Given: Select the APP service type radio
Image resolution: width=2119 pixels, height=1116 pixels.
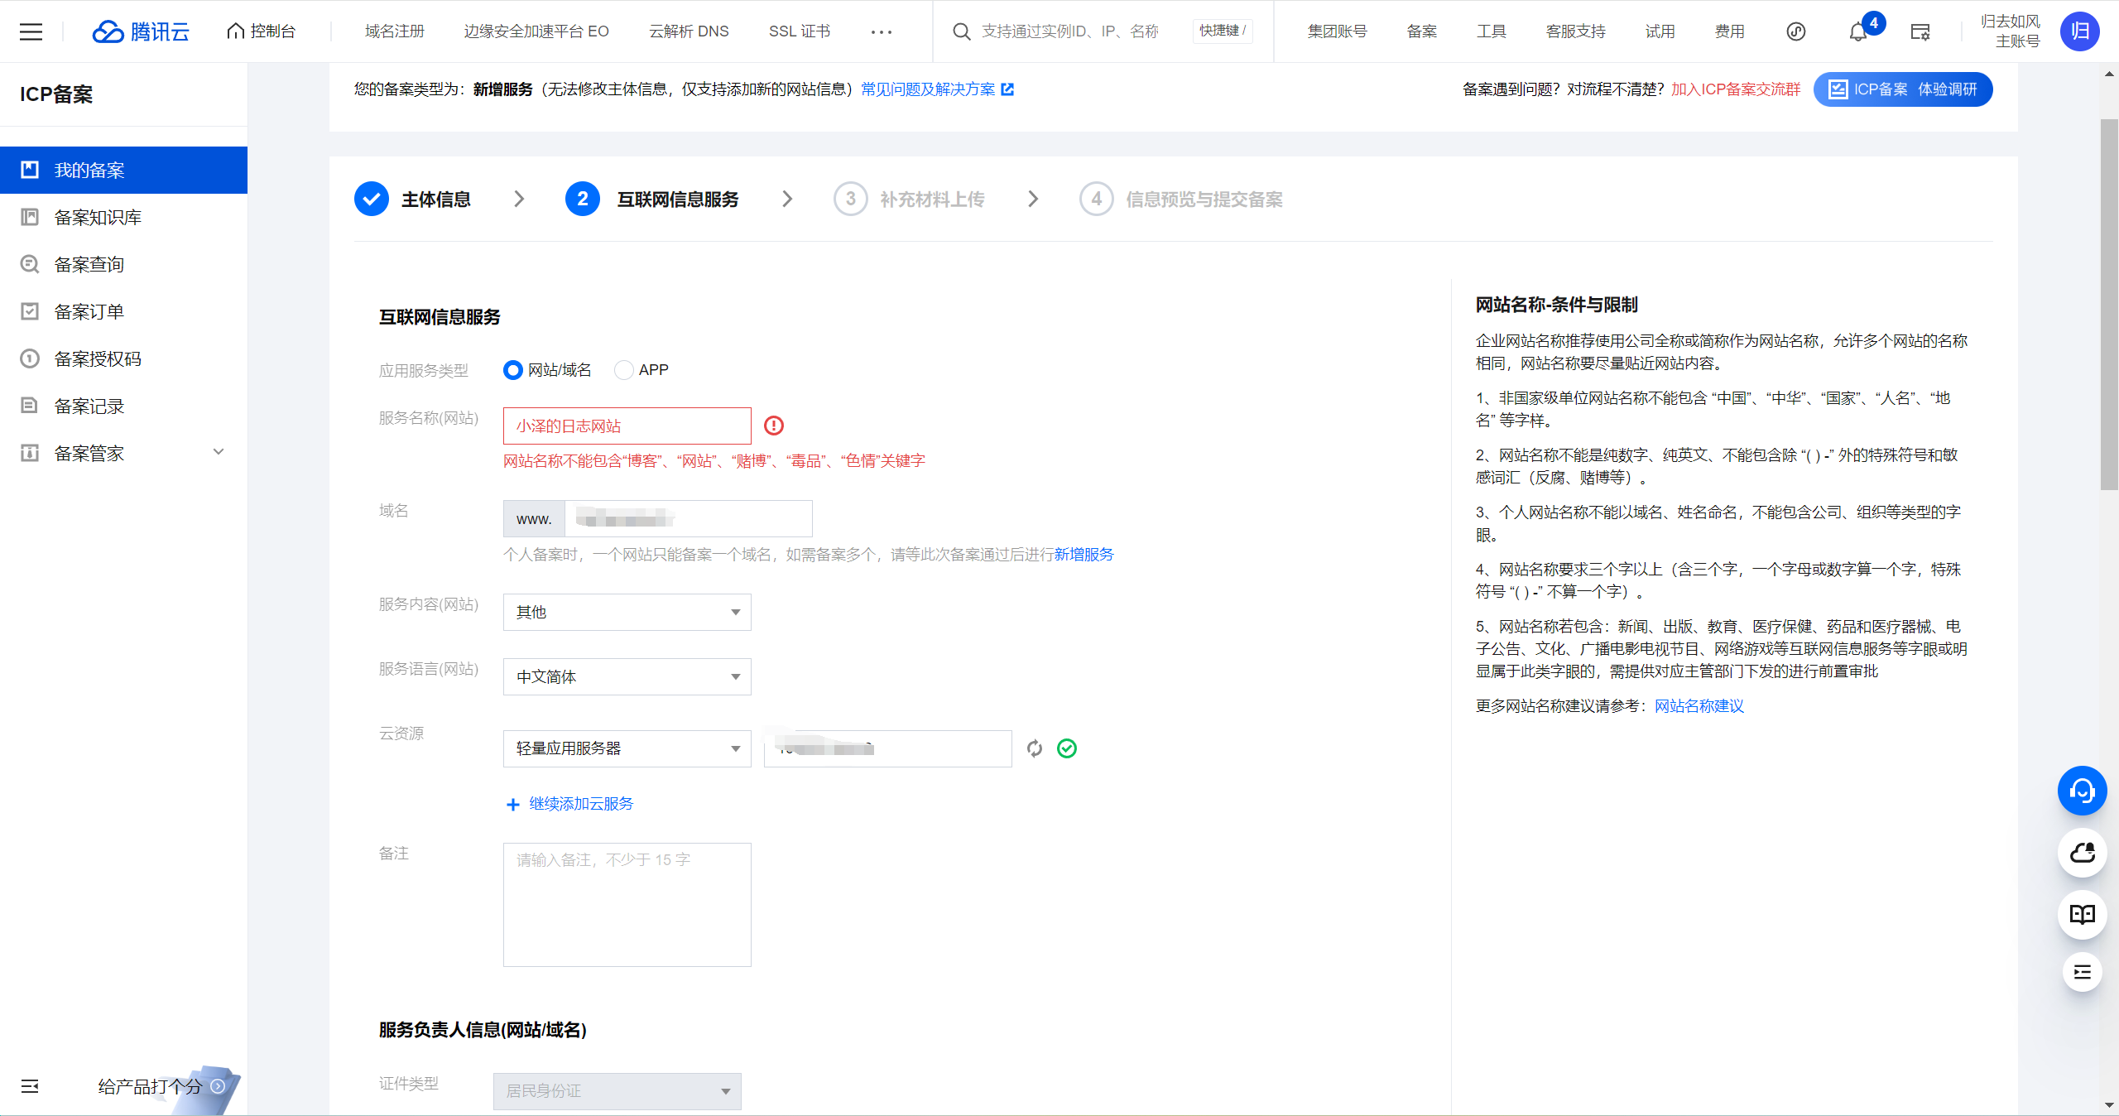Looking at the screenshot, I should click(623, 370).
